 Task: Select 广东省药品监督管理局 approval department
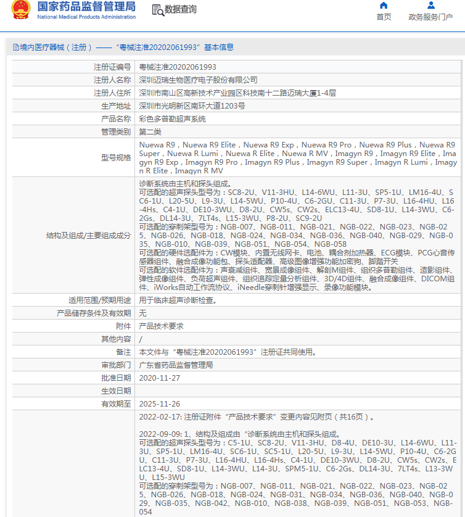click(x=176, y=365)
